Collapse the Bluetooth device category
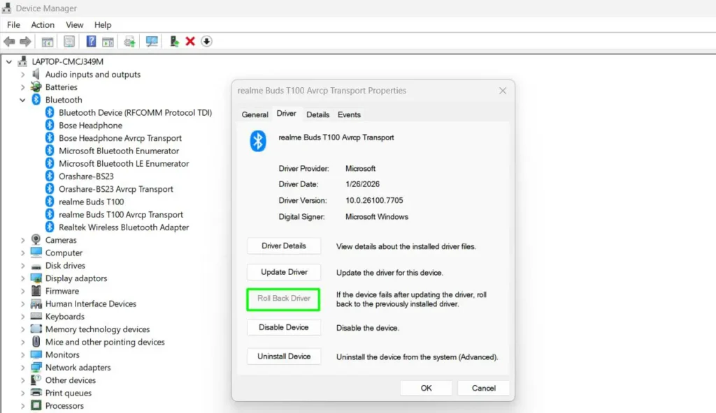 (22, 100)
